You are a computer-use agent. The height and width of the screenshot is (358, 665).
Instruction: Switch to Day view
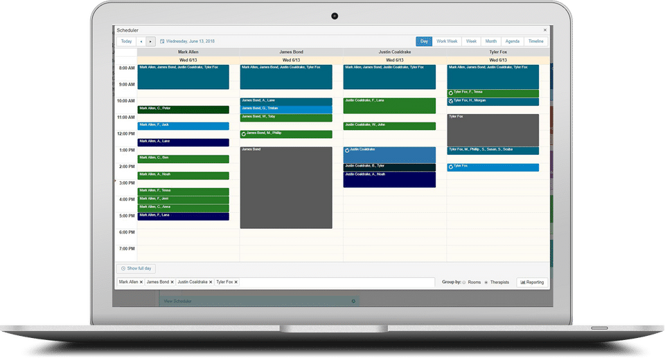[424, 41]
